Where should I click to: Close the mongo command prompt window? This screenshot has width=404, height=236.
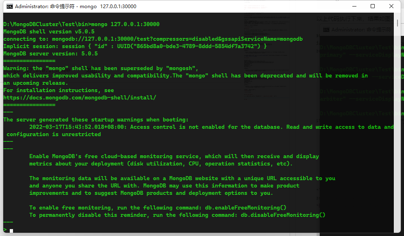coord(391,7)
